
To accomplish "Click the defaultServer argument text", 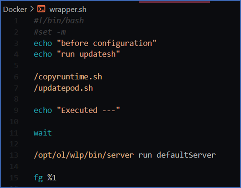I will (x=186, y=155).
